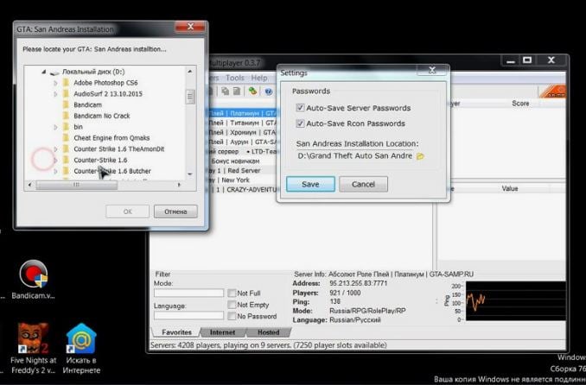Expand the bin folder node
Viewport: 586px width, 385px height.
click(x=55, y=127)
